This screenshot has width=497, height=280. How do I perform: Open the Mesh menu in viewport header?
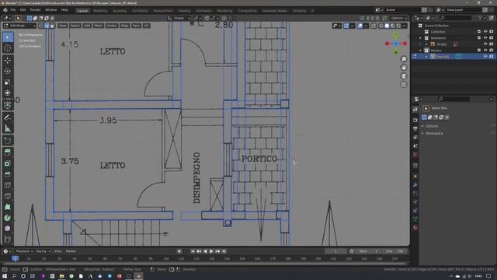pos(99,26)
